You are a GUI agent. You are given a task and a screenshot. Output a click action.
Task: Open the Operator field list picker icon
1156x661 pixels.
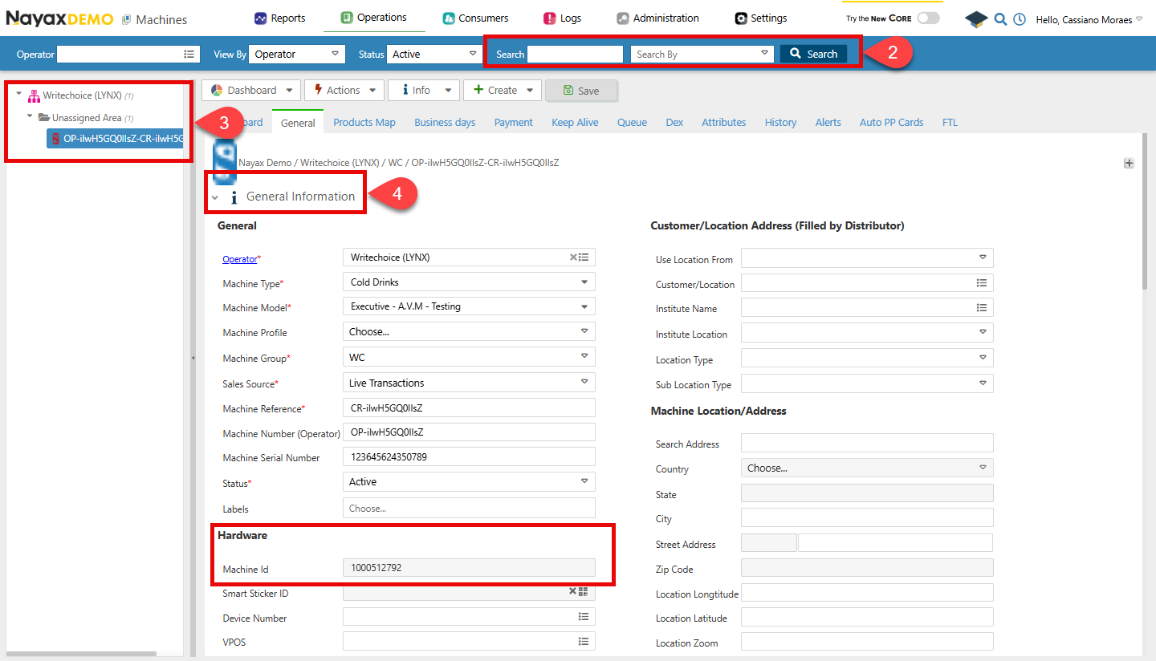click(x=189, y=54)
